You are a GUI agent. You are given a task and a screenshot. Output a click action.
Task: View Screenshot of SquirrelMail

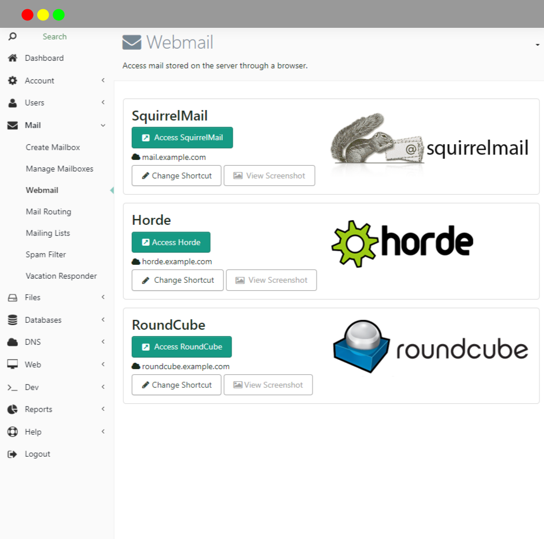(x=269, y=176)
